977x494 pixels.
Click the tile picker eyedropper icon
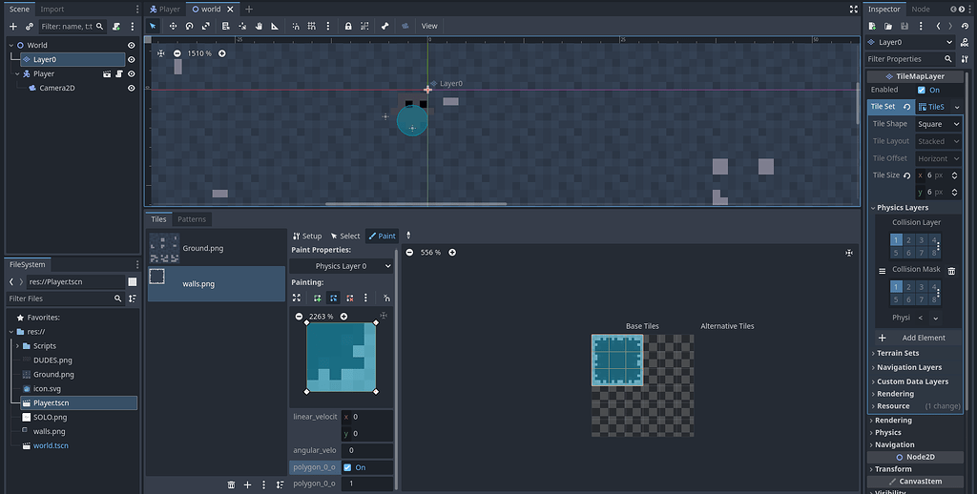pyautogui.click(x=408, y=236)
